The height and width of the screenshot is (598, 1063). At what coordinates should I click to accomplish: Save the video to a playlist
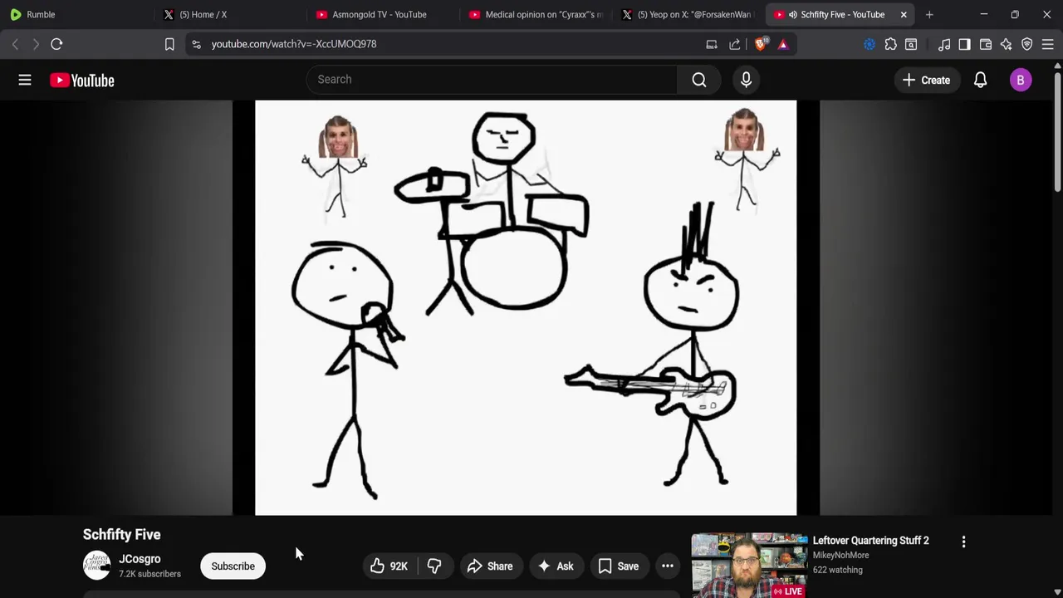(619, 566)
